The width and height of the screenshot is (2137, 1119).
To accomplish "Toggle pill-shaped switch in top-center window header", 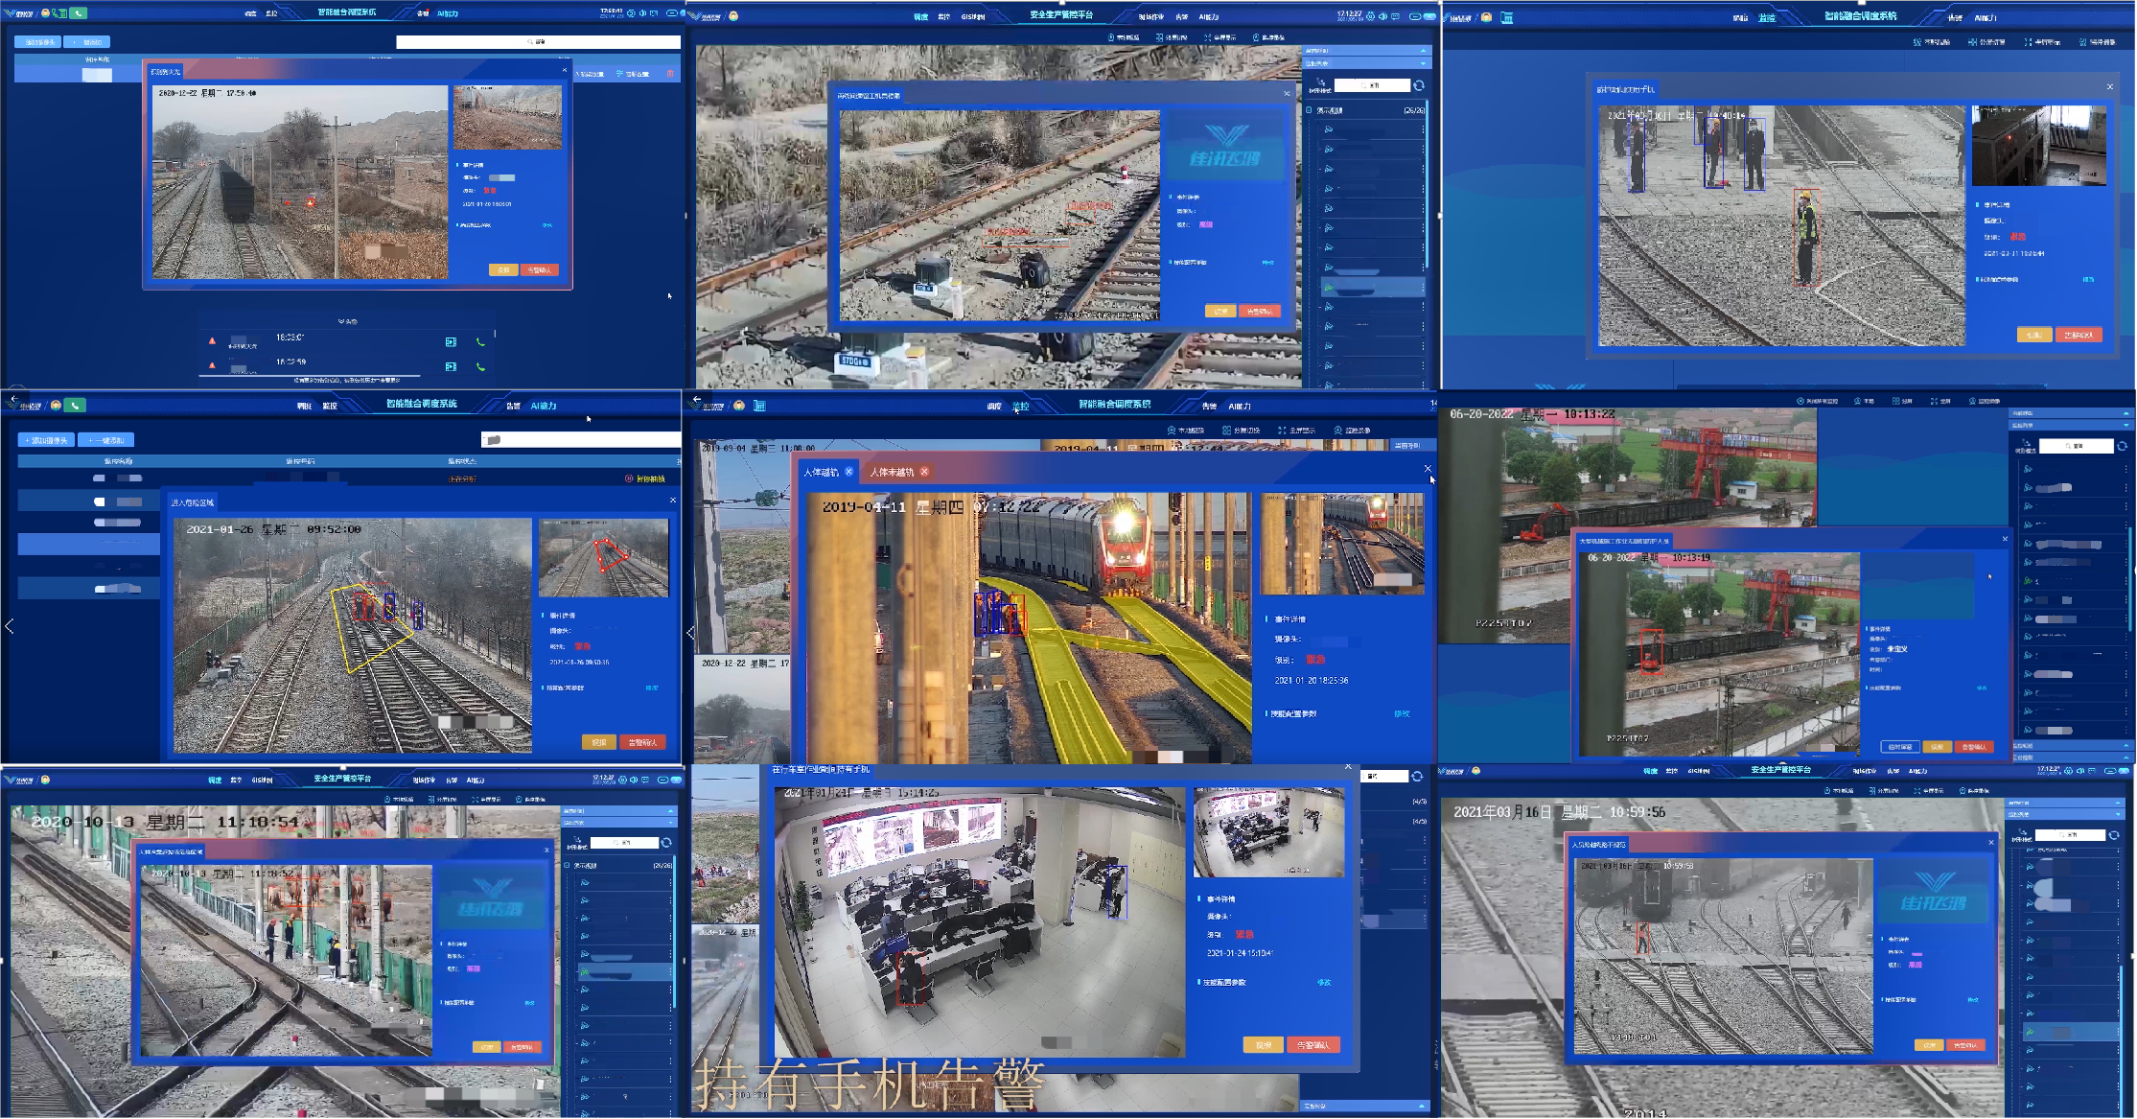I will click(1415, 16).
